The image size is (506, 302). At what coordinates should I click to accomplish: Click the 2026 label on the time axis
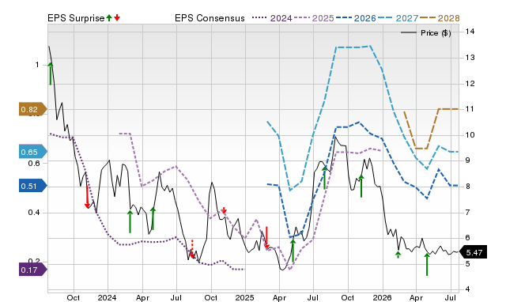(x=383, y=297)
